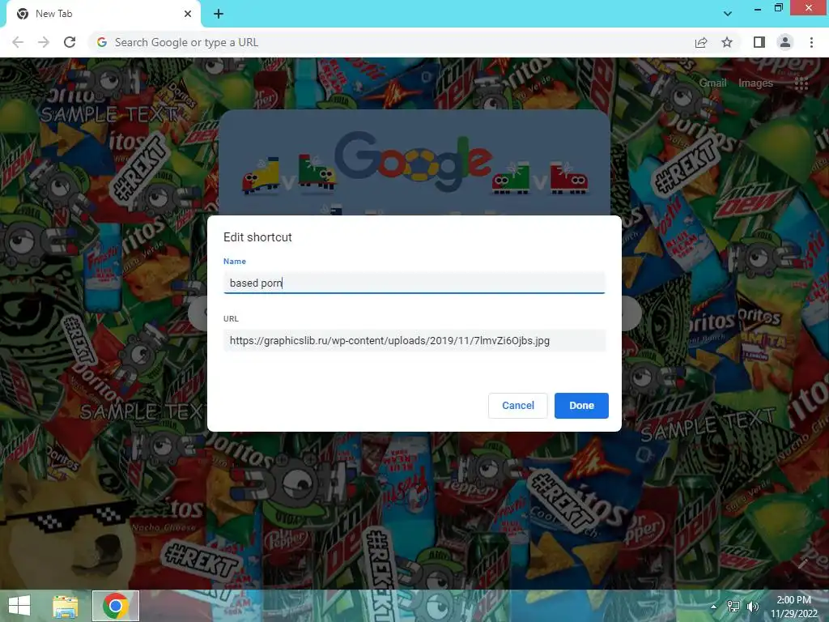Viewport: 829px width, 622px height.
Task: Close the New Tab tab
Action: (x=188, y=14)
